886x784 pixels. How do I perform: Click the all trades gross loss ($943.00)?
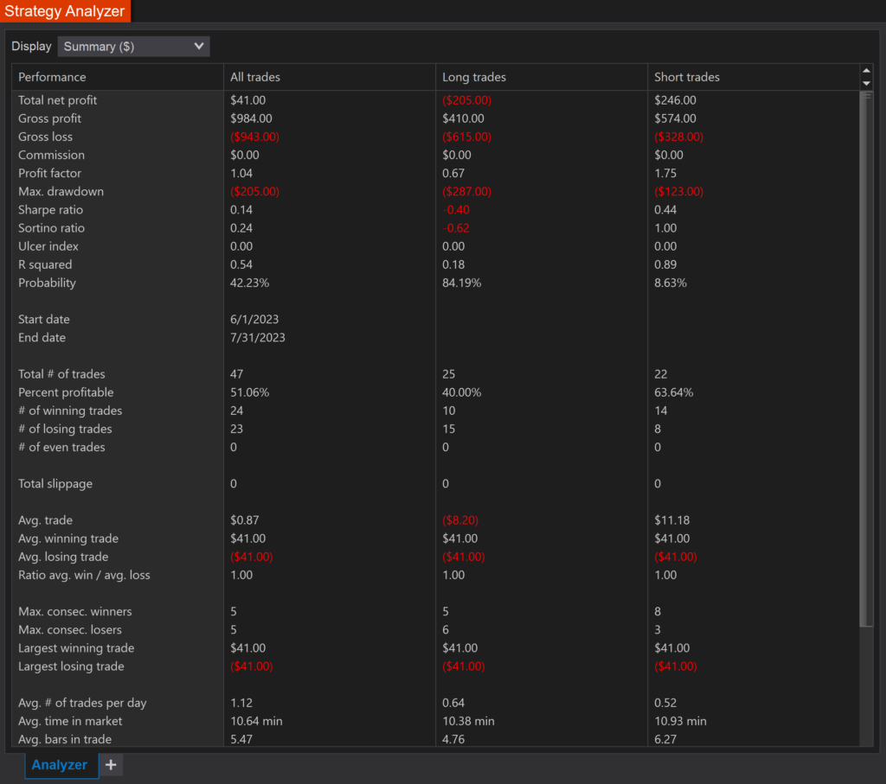coord(255,137)
